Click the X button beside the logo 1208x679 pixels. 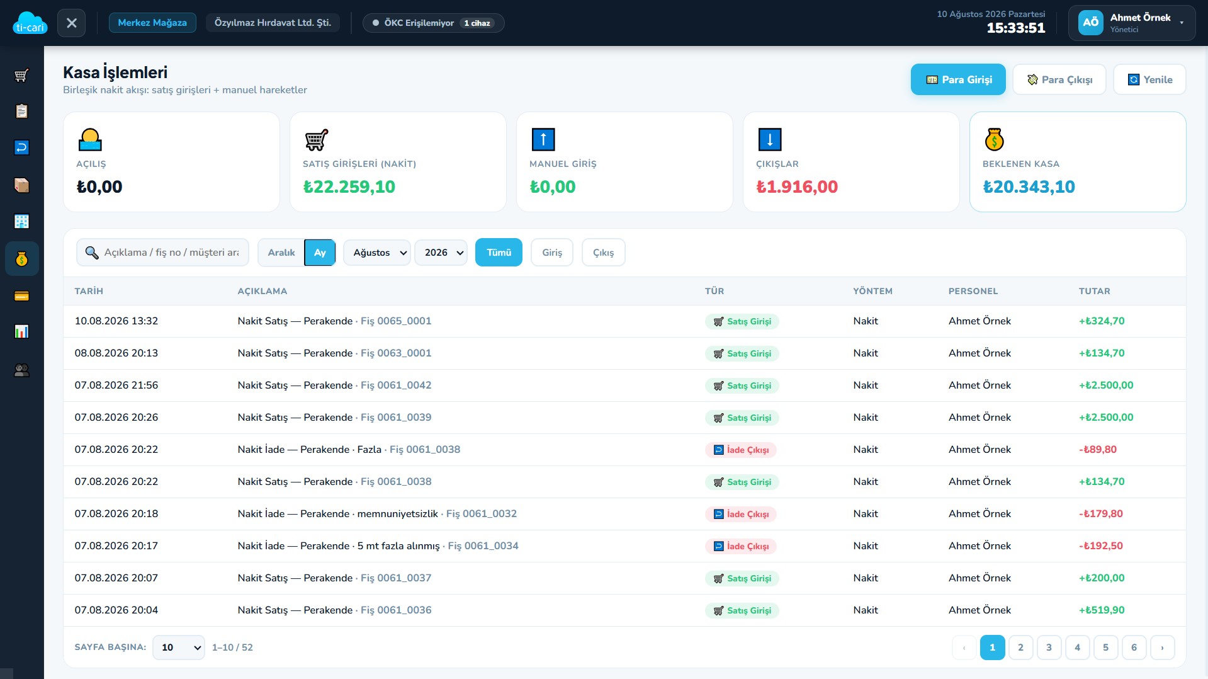click(x=71, y=23)
